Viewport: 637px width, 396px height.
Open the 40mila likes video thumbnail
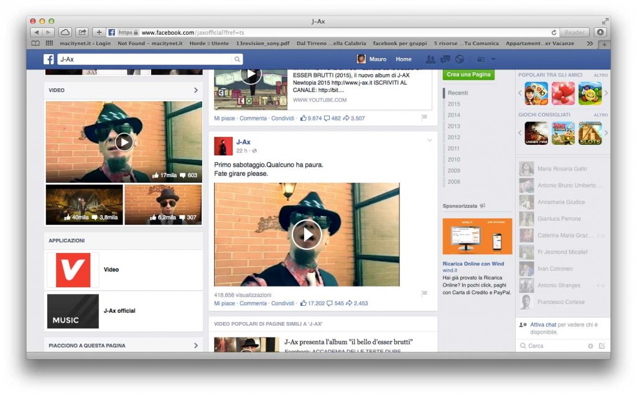tap(84, 205)
